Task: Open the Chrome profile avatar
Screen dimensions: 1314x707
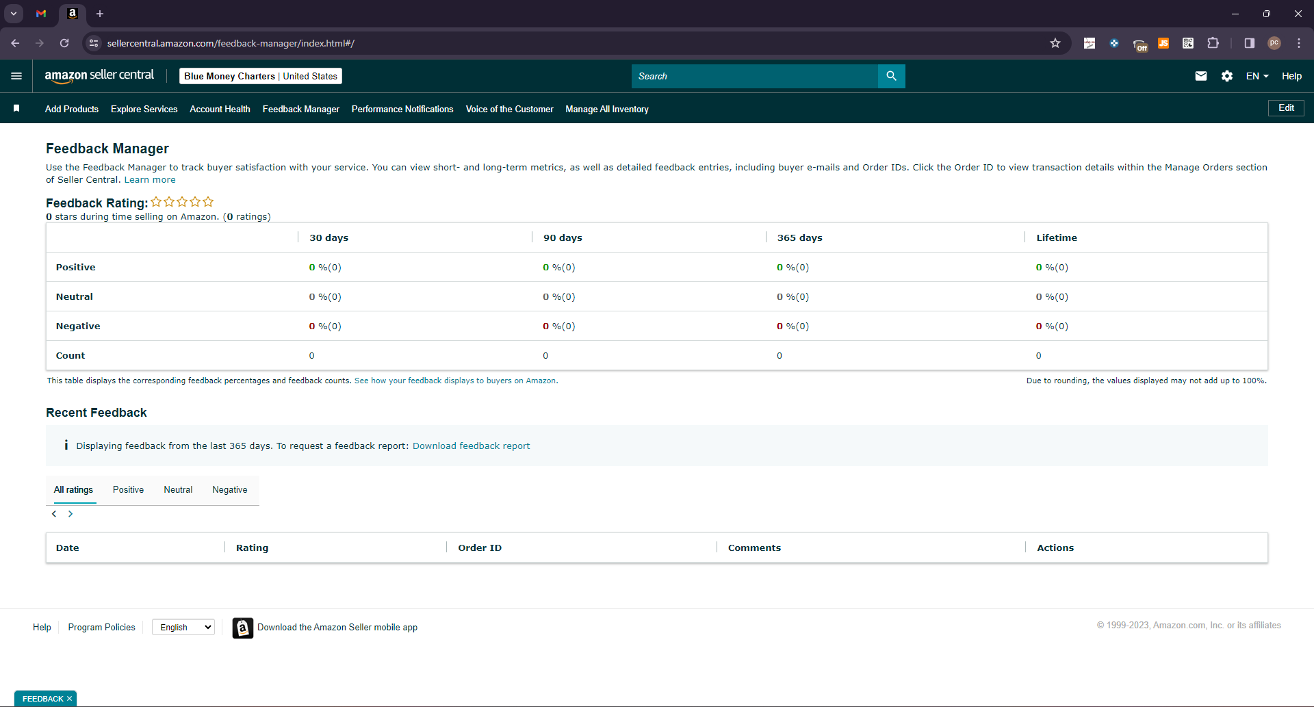Action: (1274, 43)
